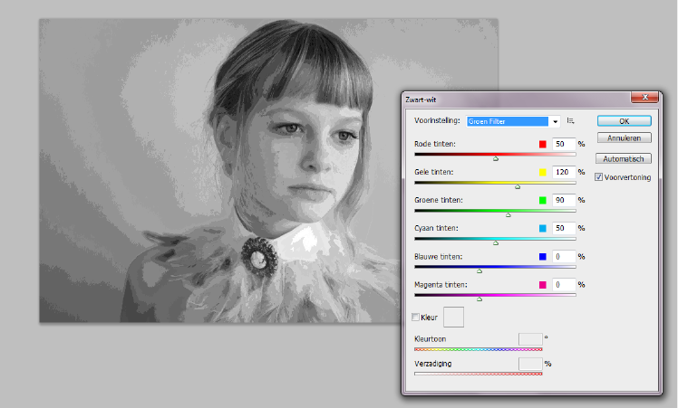Click the Kleur tint color box
The image size is (678, 408).
coord(453,317)
